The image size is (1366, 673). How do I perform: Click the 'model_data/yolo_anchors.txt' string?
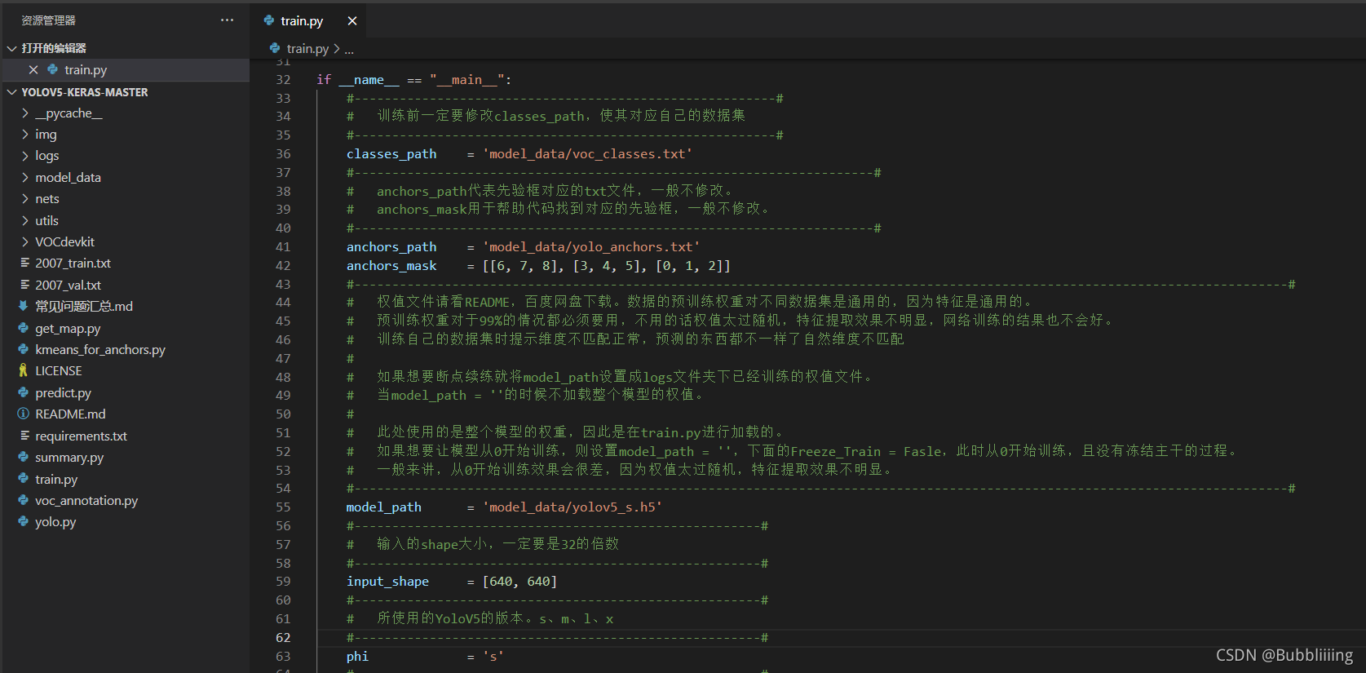591,247
